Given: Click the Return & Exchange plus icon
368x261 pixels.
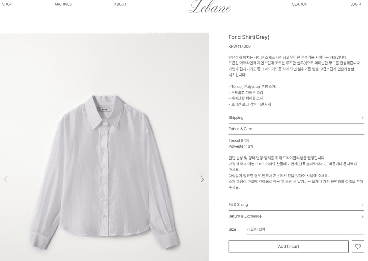Looking at the screenshot, I should pos(362,217).
